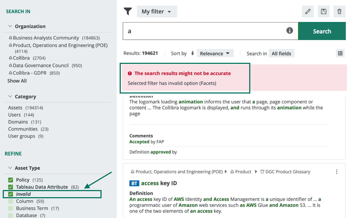Select Business Analysts Community organization
348x218 pixels.
pos(46,38)
